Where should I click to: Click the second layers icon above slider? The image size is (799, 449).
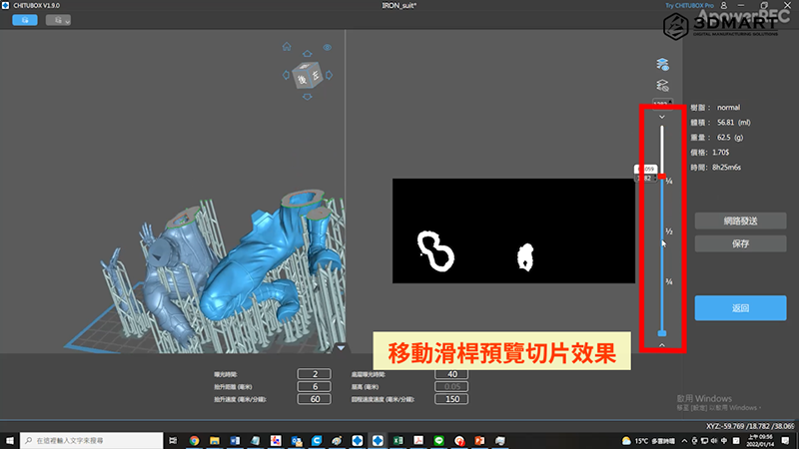tap(661, 86)
